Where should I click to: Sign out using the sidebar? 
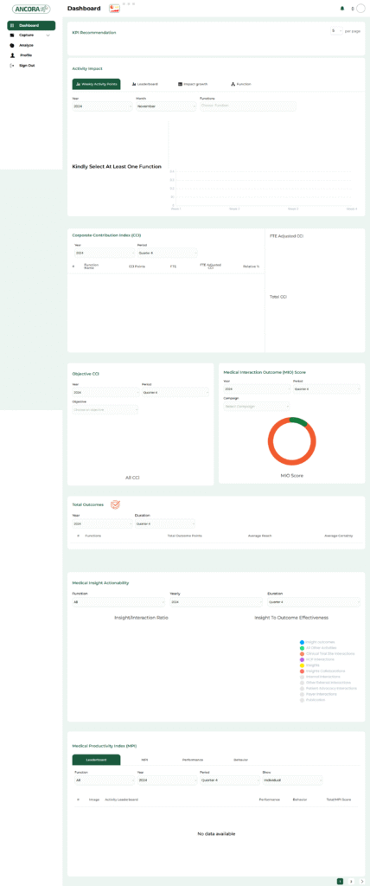(27, 66)
